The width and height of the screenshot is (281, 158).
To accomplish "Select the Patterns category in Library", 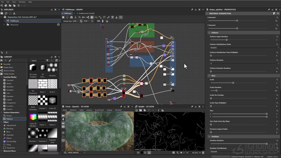I will 10,119.
